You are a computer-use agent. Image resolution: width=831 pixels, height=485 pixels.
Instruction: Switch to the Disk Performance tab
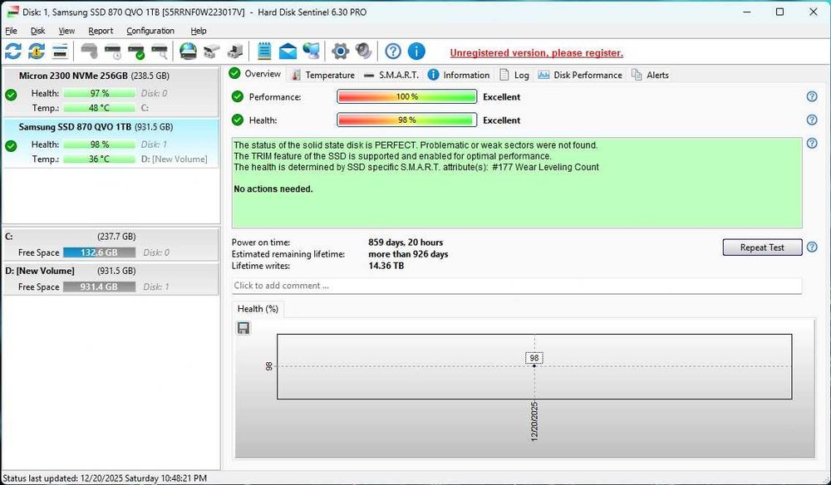[580, 75]
